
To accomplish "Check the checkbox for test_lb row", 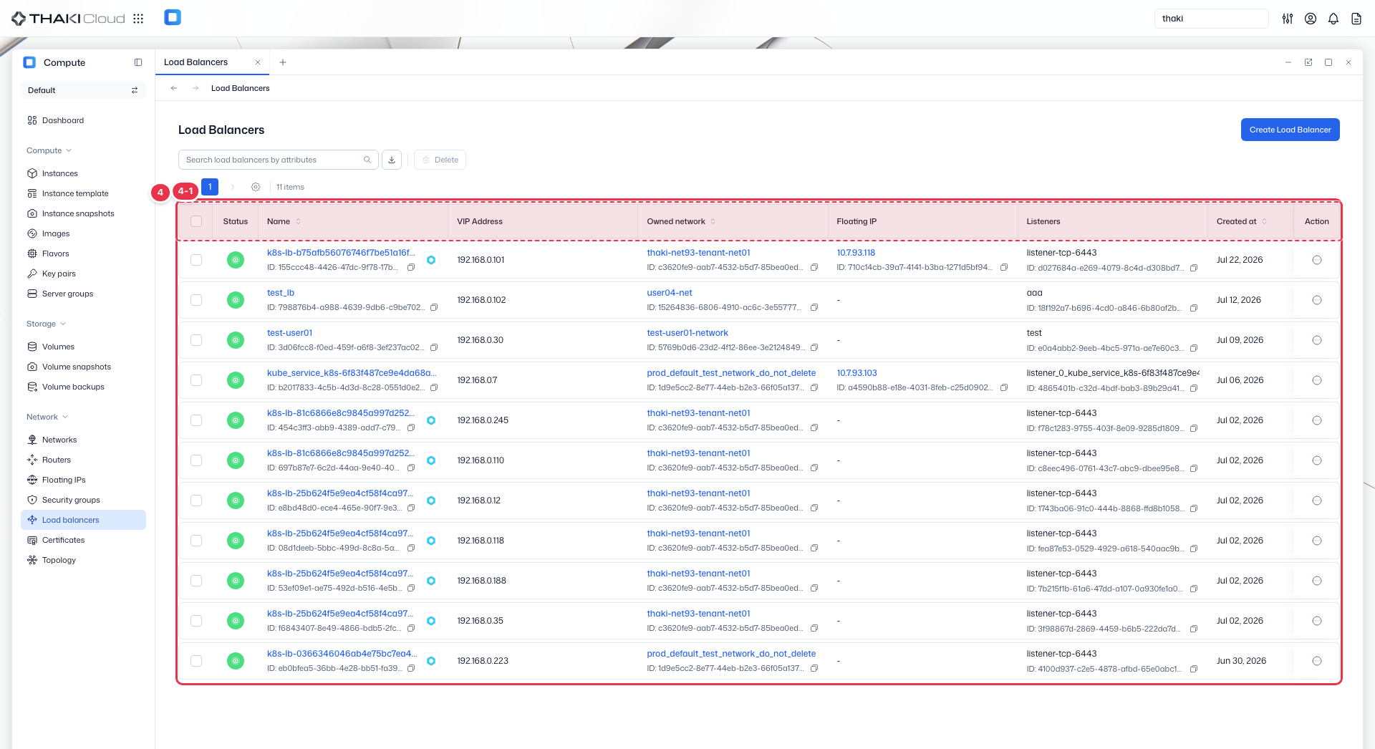I will point(196,300).
